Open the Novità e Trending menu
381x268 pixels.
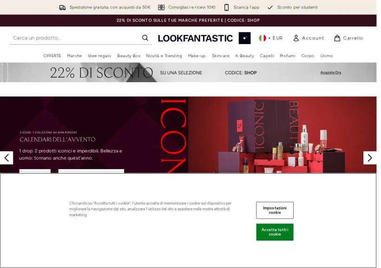click(164, 56)
